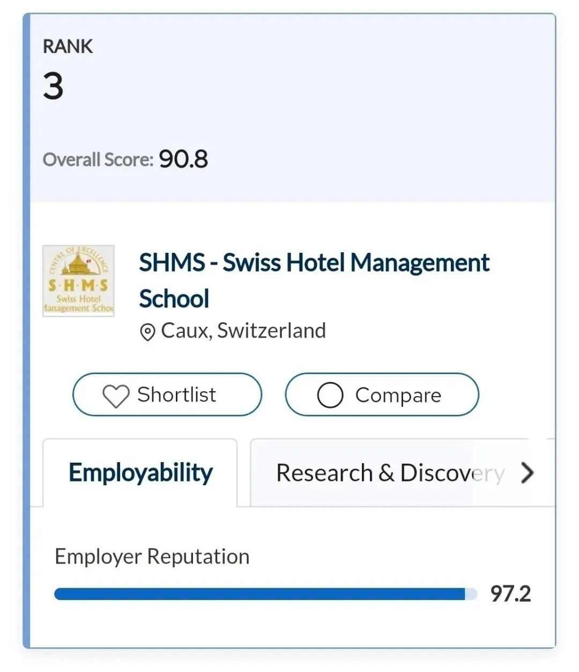Click the partially hidden tab after Research & Discovery
Image resolution: width=579 pixels, height=672 pixels.
pos(550,472)
